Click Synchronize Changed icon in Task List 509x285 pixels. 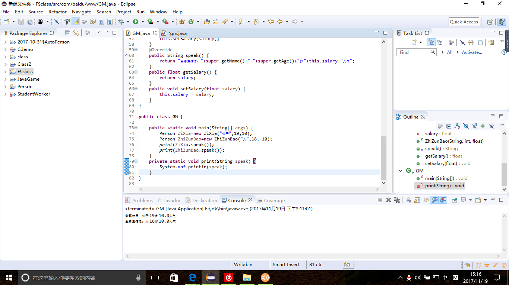[x=491, y=42]
